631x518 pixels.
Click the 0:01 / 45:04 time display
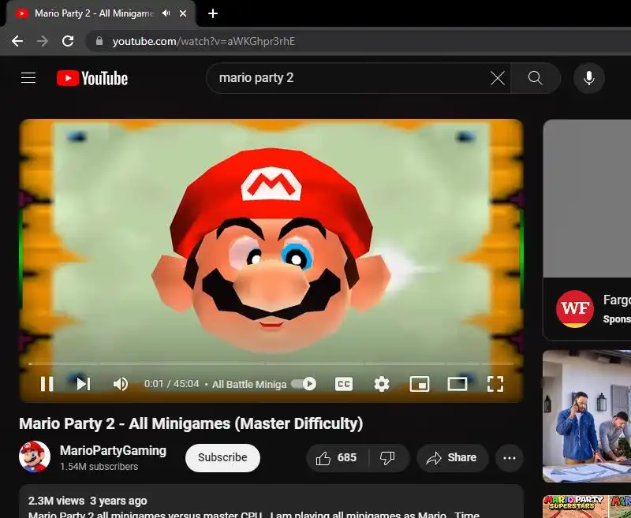pyautogui.click(x=172, y=384)
